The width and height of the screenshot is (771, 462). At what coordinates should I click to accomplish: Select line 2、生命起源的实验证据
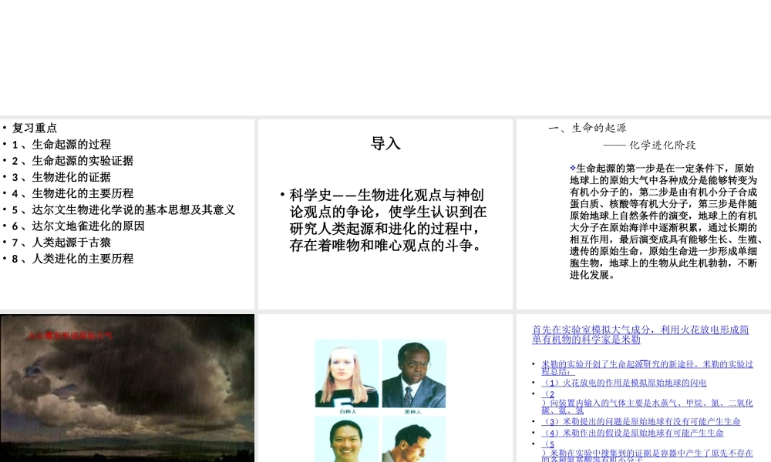pos(72,161)
